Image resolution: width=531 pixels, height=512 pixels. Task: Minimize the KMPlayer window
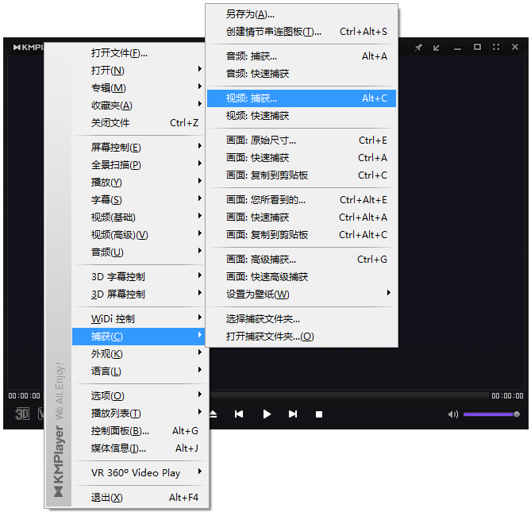(x=457, y=49)
